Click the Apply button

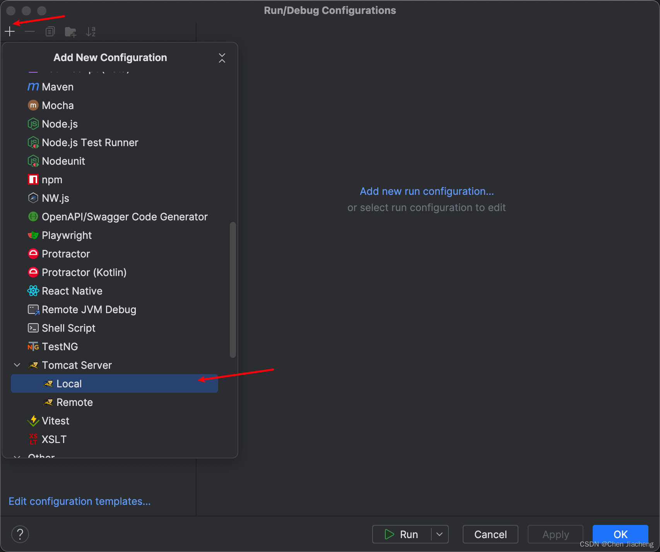pos(556,534)
